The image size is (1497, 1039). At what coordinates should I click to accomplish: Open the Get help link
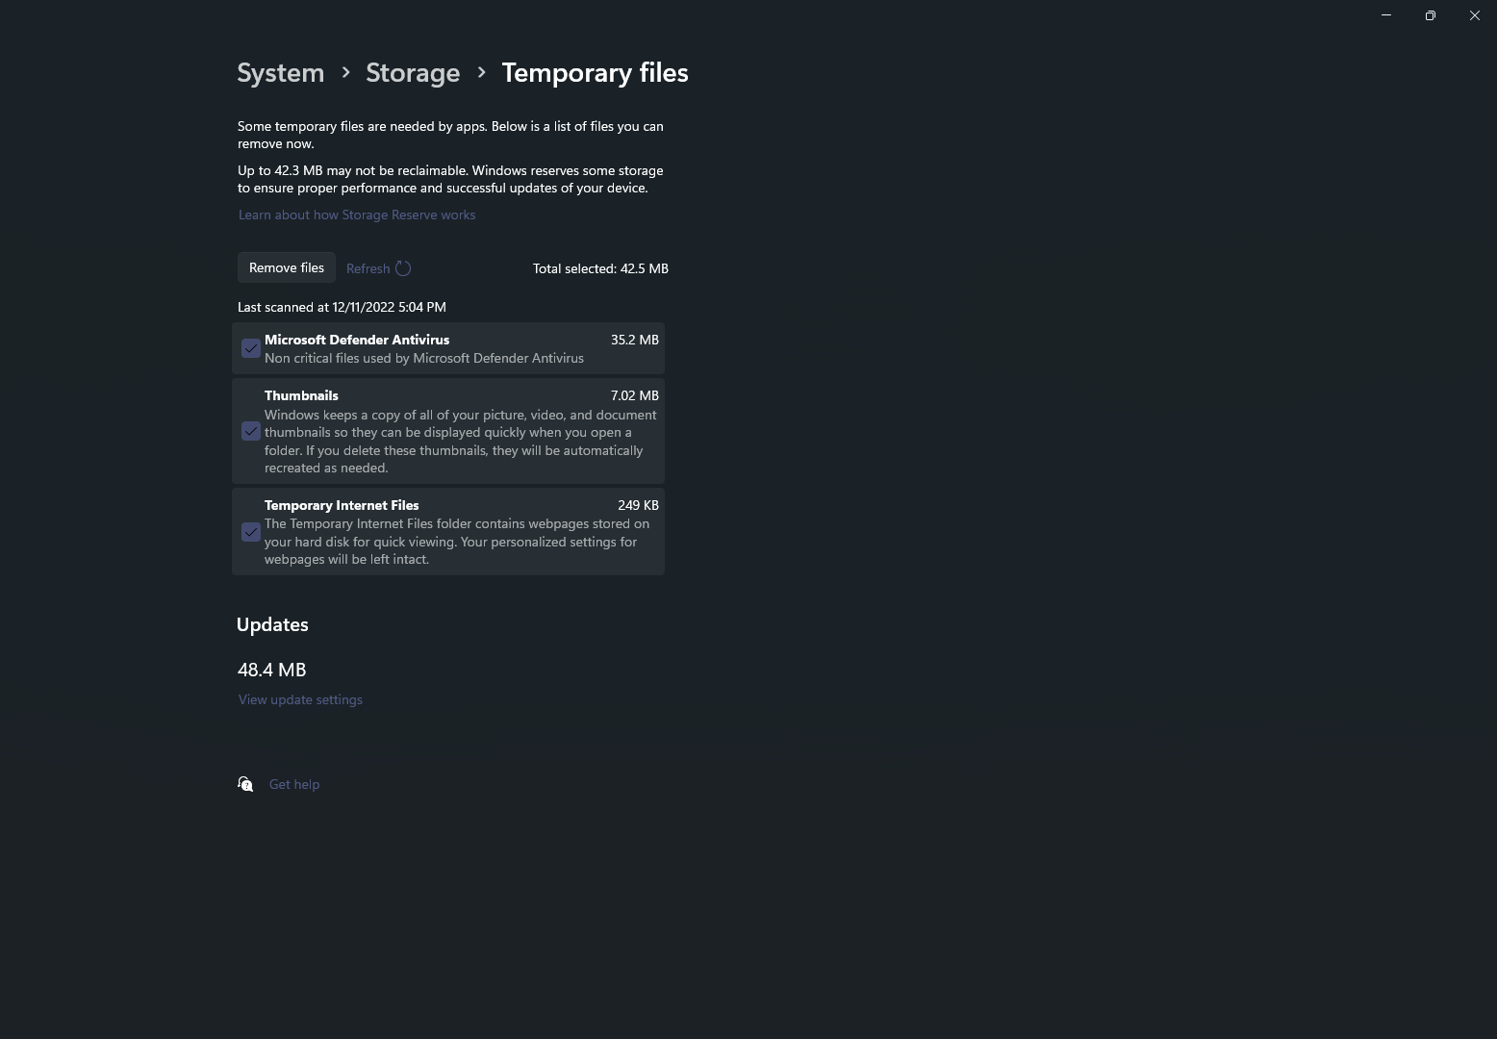point(294,784)
